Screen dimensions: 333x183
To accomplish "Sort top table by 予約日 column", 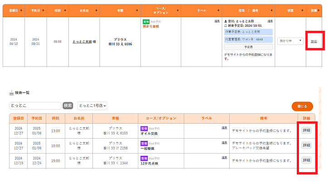I will (x=45, y=10).
